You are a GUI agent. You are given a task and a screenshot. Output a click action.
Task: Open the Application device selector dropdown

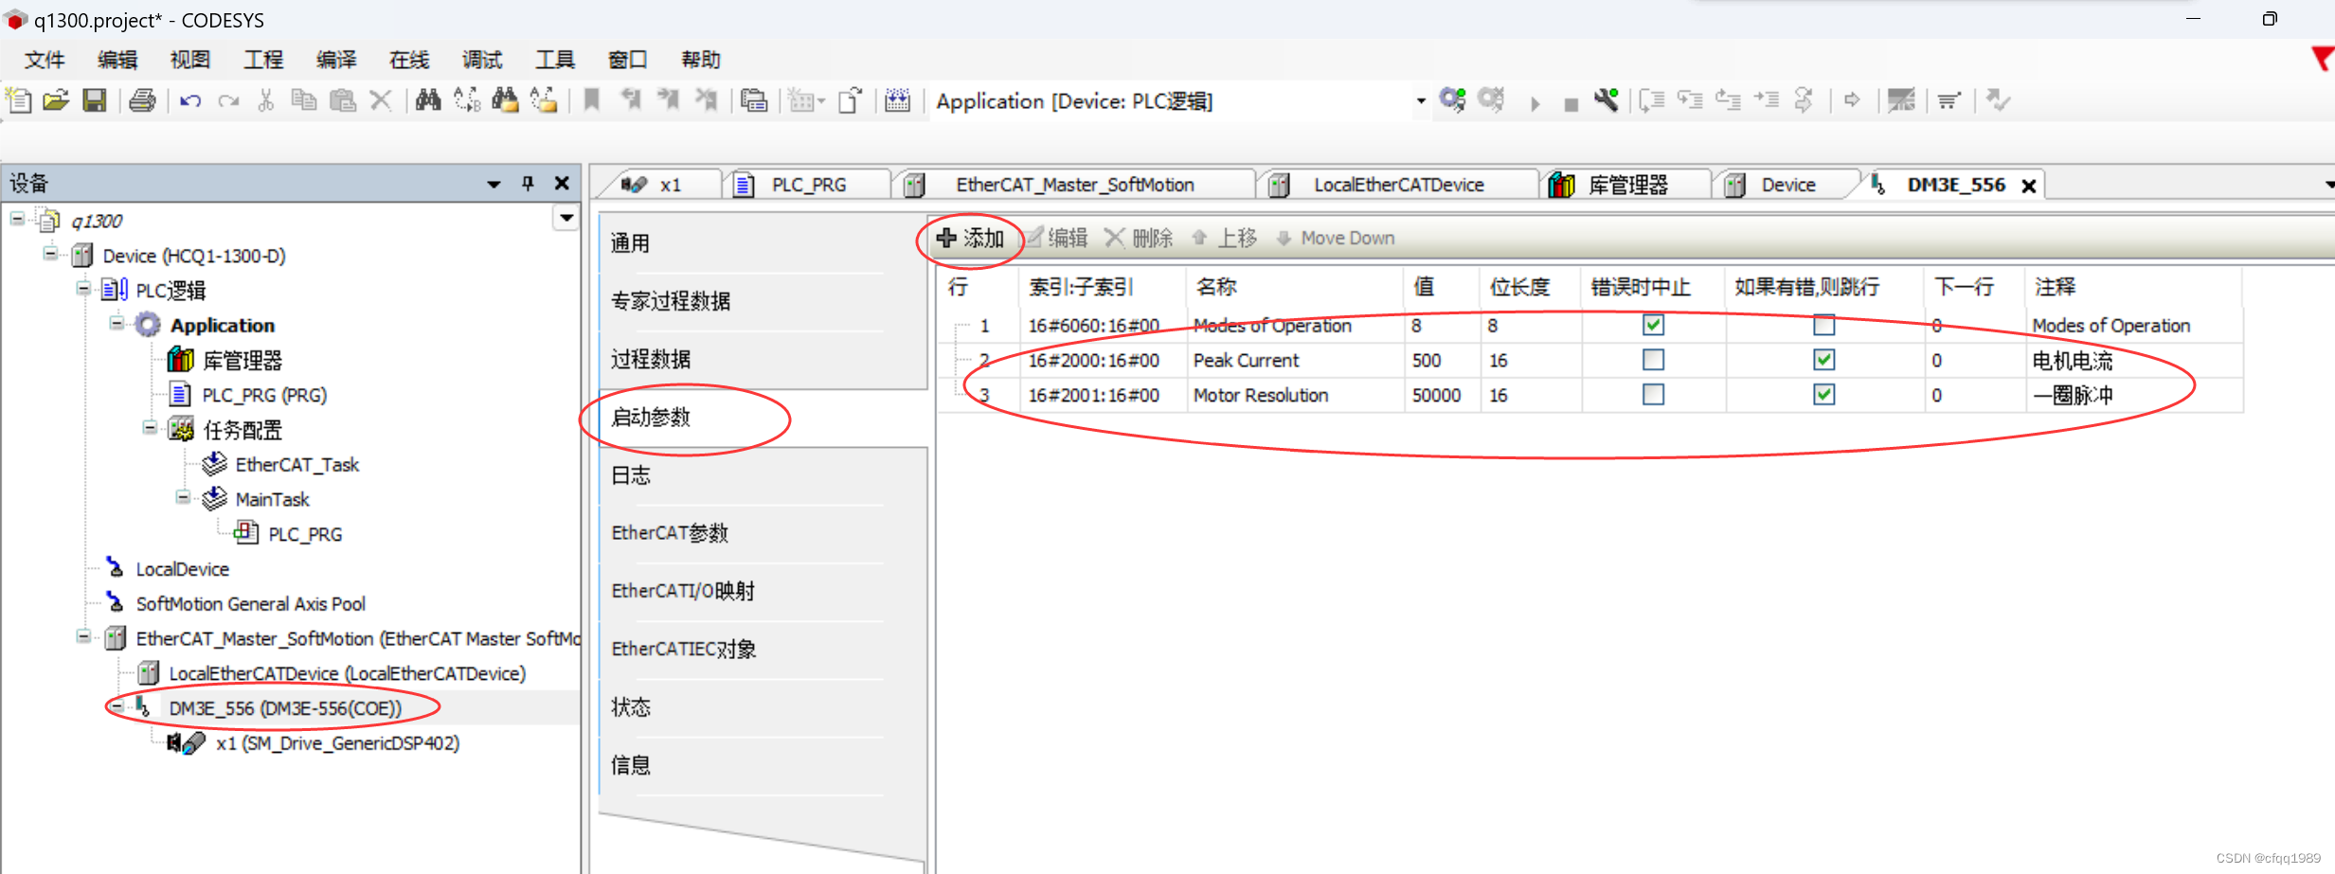pos(1420,101)
